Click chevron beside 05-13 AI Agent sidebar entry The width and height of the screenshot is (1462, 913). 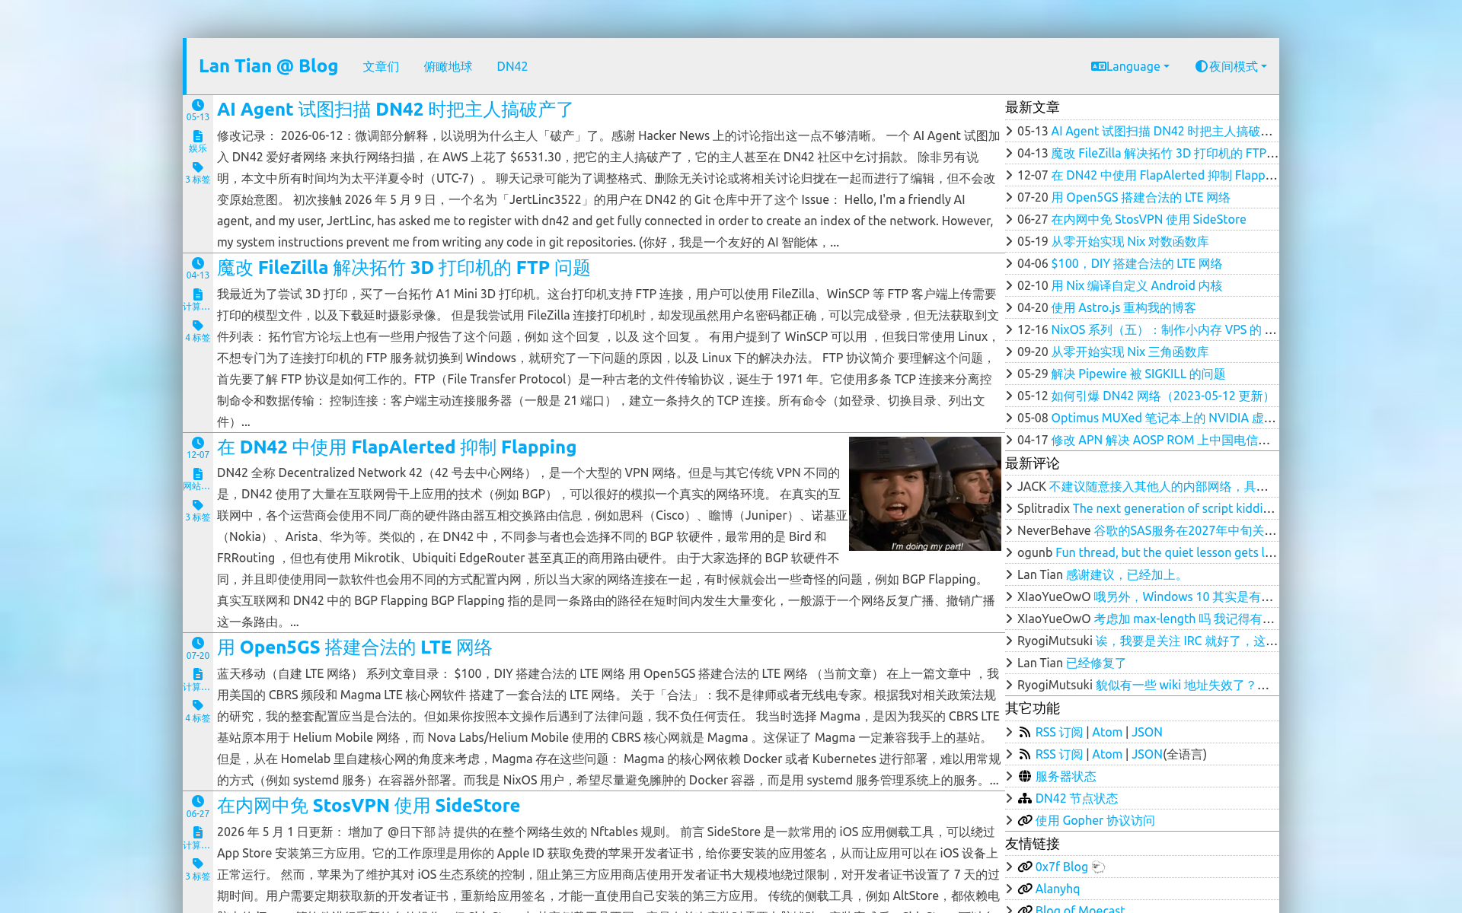[x=1010, y=131]
